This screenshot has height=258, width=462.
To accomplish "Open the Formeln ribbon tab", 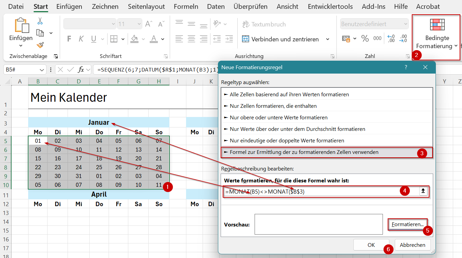I will [x=186, y=6].
